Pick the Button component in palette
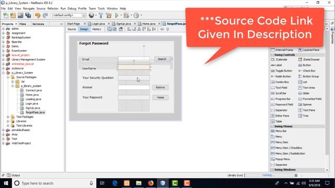Screen dimensions: 335x188 pyautogui.click(x=305, y=65)
